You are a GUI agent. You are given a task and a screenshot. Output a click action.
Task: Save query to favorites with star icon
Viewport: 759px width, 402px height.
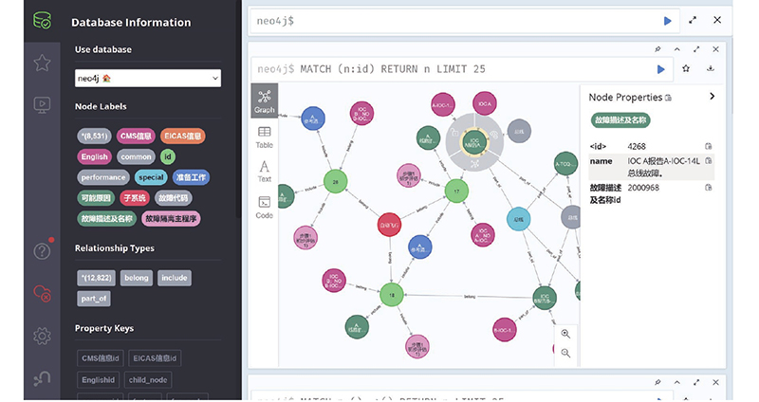tap(687, 69)
